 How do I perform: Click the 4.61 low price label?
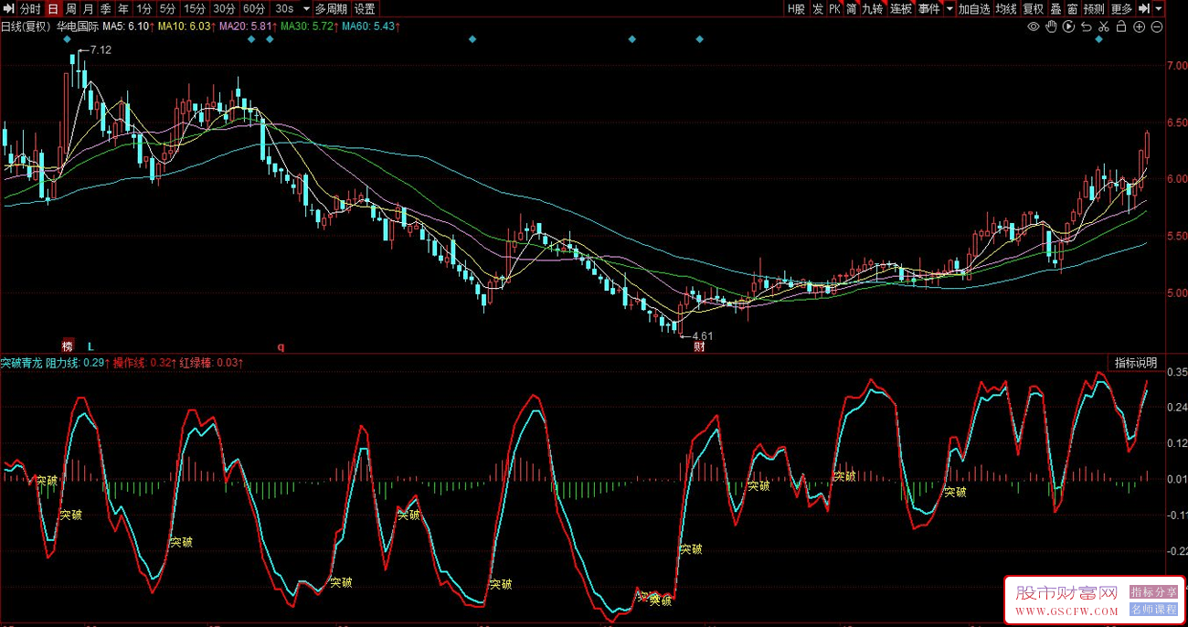703,335
